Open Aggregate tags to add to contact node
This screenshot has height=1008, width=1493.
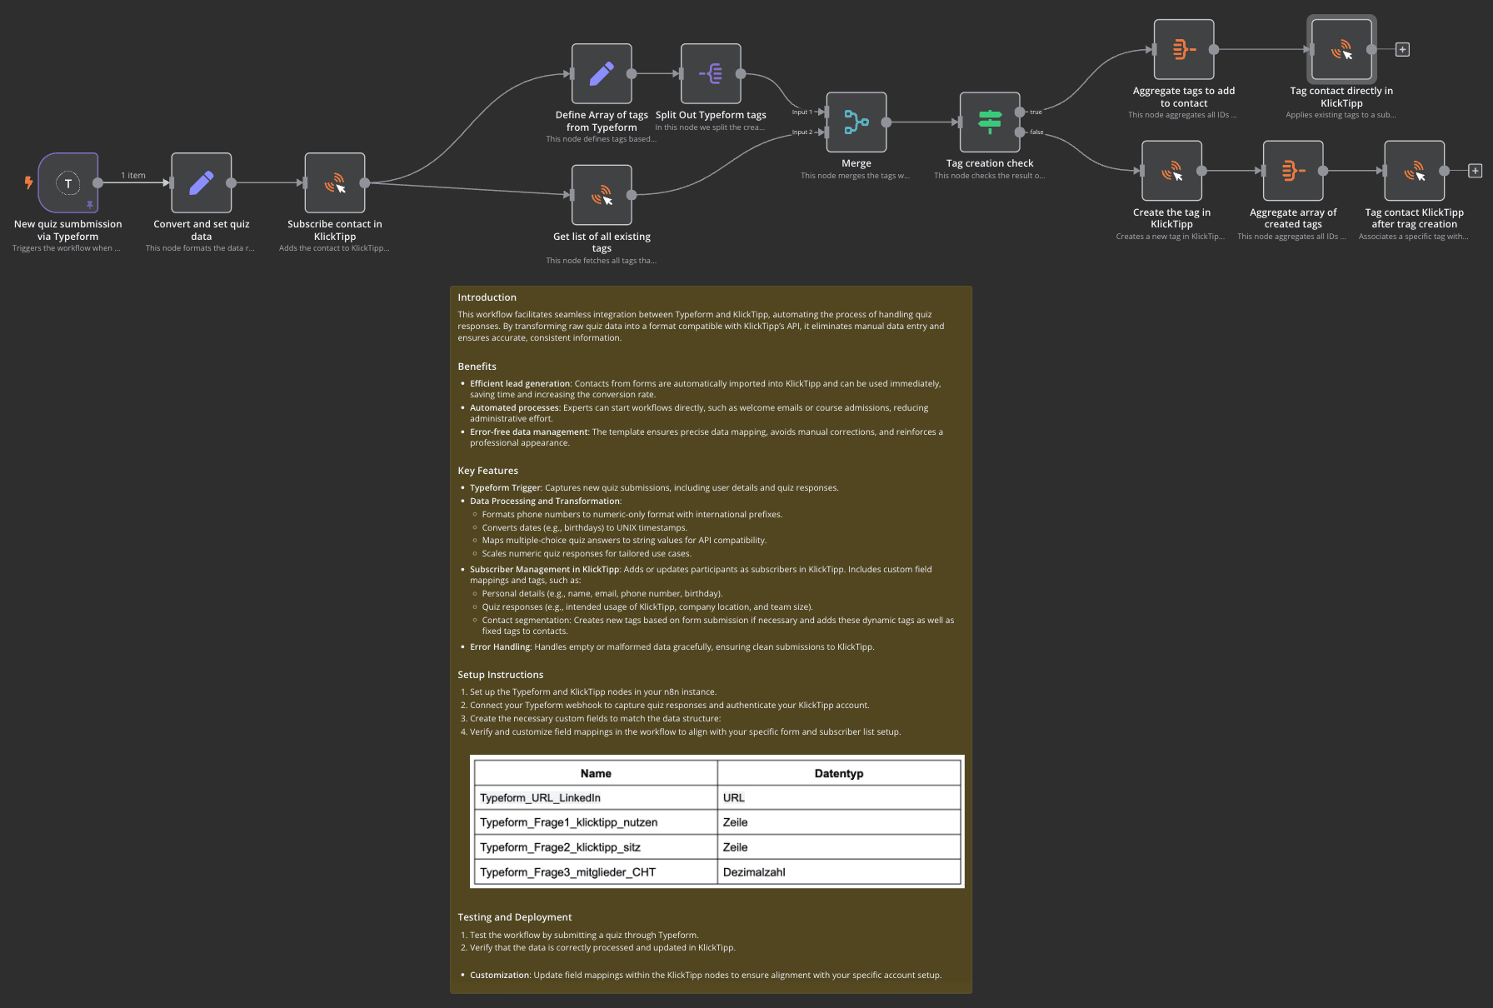click(x=1184, y=49)
